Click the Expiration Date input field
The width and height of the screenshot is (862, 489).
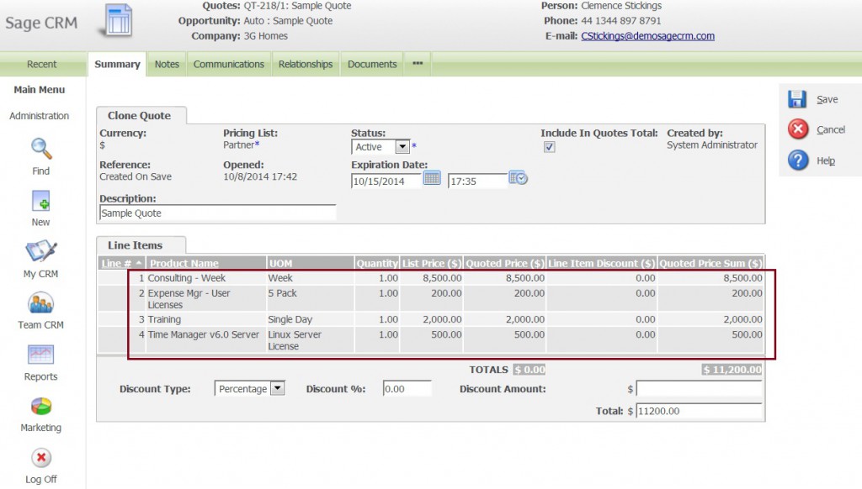(386, 181)
